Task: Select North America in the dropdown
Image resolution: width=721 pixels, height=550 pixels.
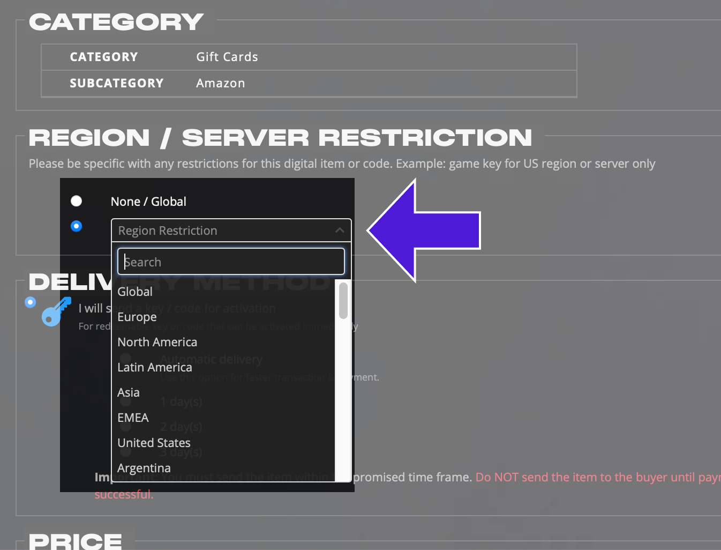Action: (157, 342)
